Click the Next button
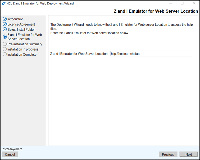The height and width of the screenshot is (160, 200). [189, 154]
